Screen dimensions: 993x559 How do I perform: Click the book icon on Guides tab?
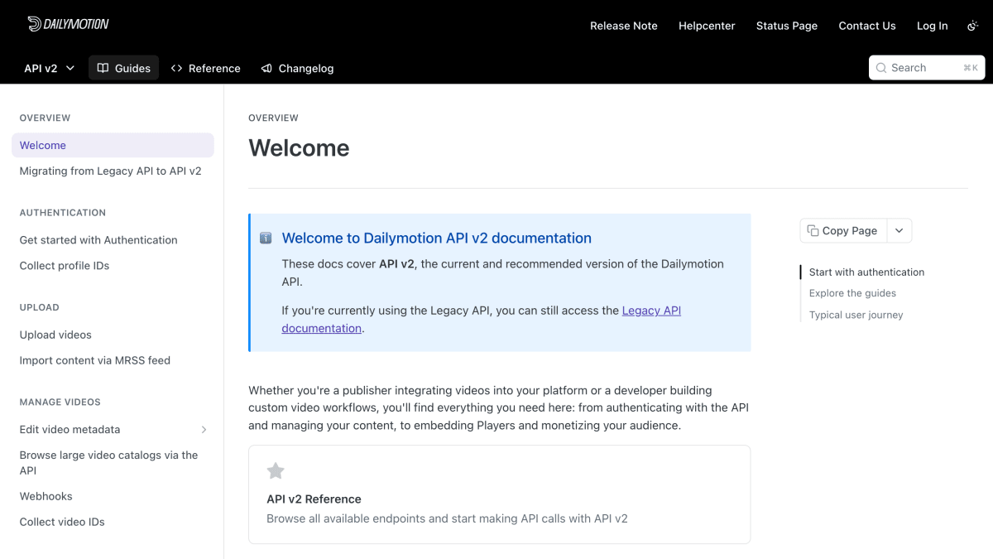(x=103, y=68)
